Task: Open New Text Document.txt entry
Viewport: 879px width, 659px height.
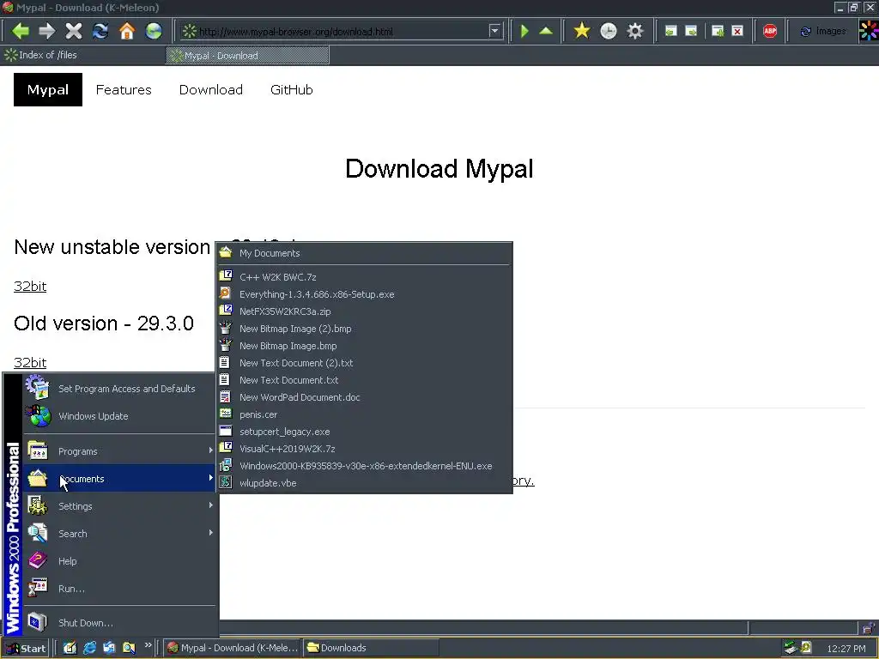Action: click(364, 380)
